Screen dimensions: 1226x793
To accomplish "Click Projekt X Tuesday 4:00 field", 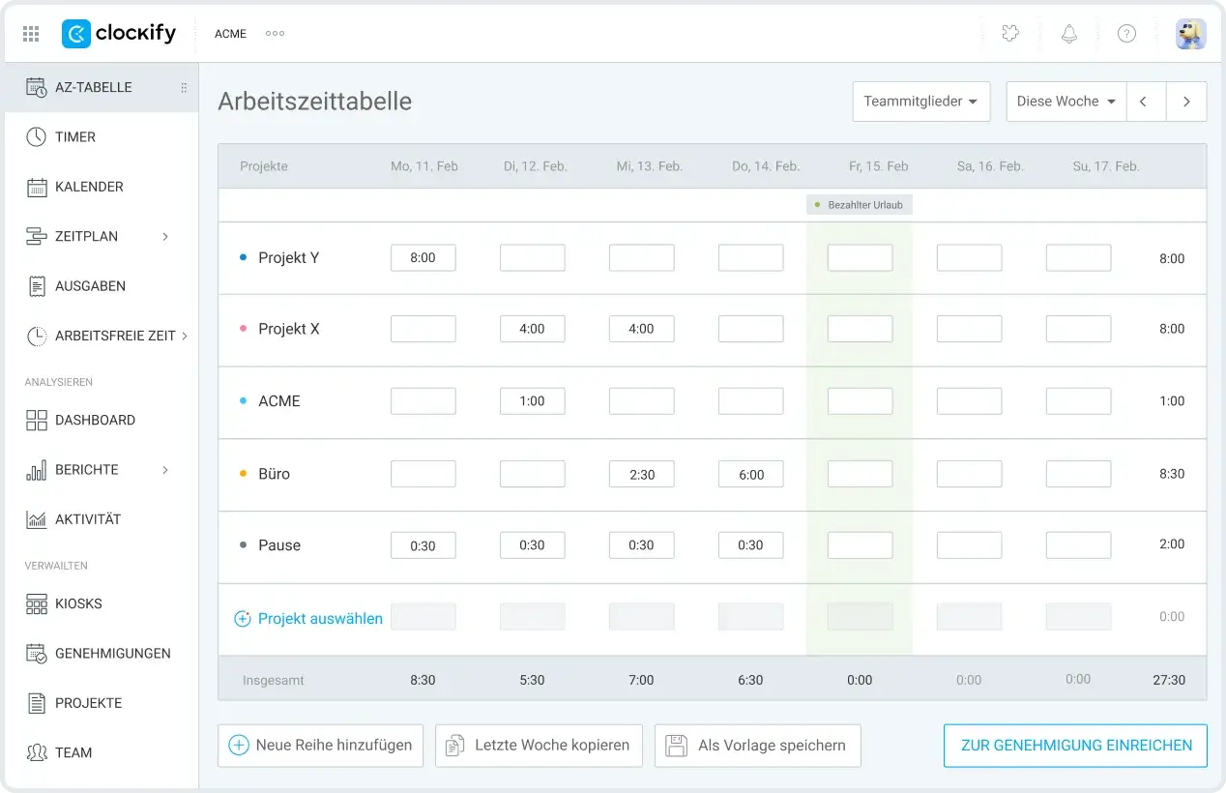I will [533, 329].
